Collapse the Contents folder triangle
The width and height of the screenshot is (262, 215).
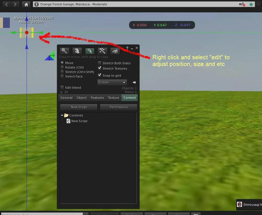pyautogui.click(x=62, y=115)
